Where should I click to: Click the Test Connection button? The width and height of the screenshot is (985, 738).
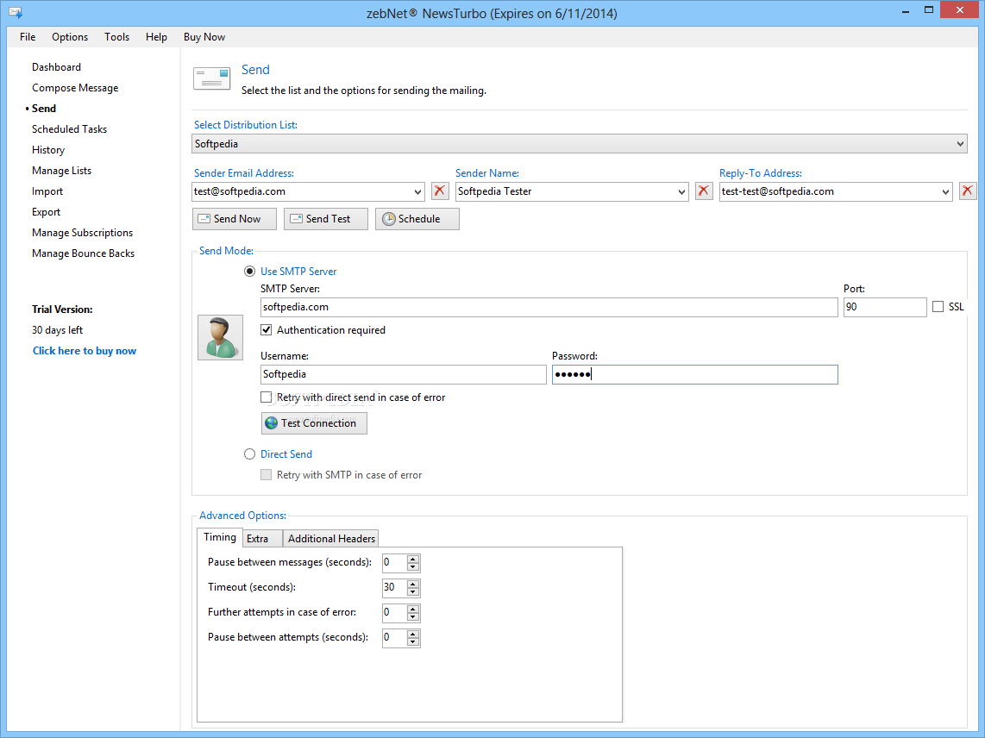pyautogui.click(x=314, y=422)
